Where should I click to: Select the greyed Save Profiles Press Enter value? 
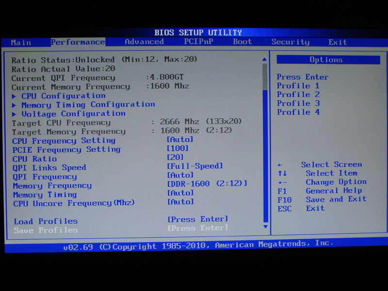[x=198, y=228]
